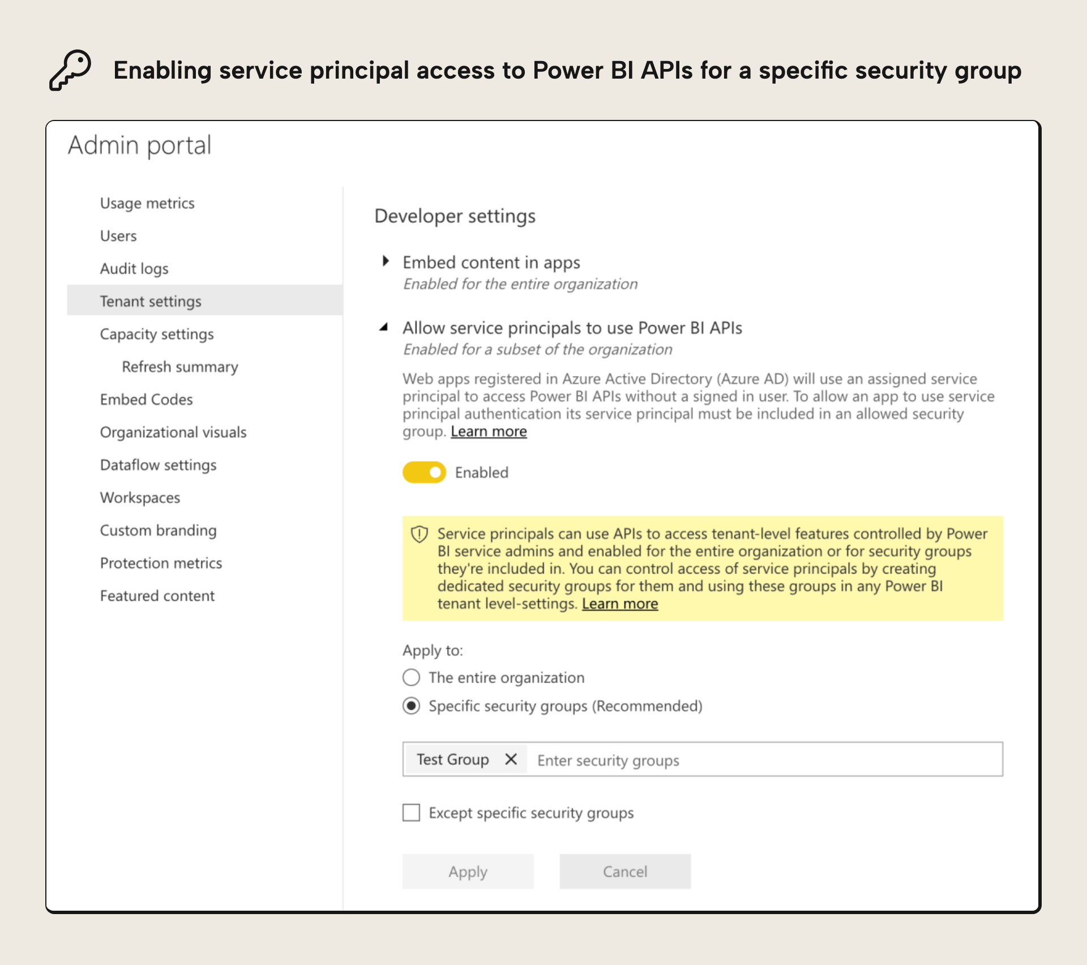Turn off the Enabled toggle switch

[424, 472]
